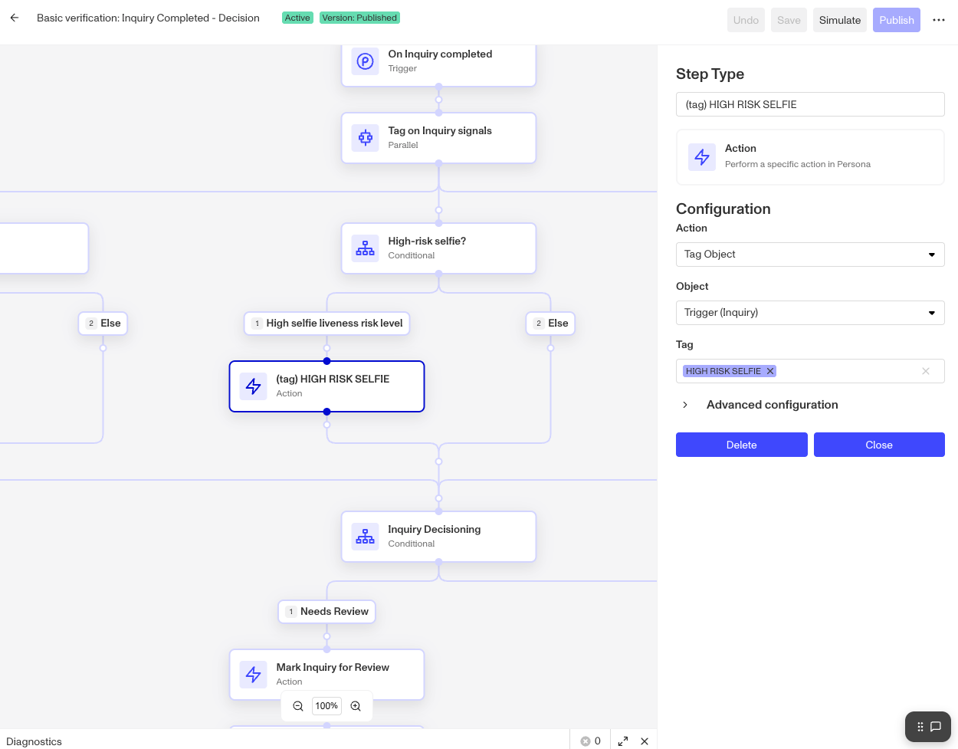The height and width of the screenshot is (749, 958).
Task: Open the Object dropdown Trigger (Inquiry)
Action: (x=810, y=313)
